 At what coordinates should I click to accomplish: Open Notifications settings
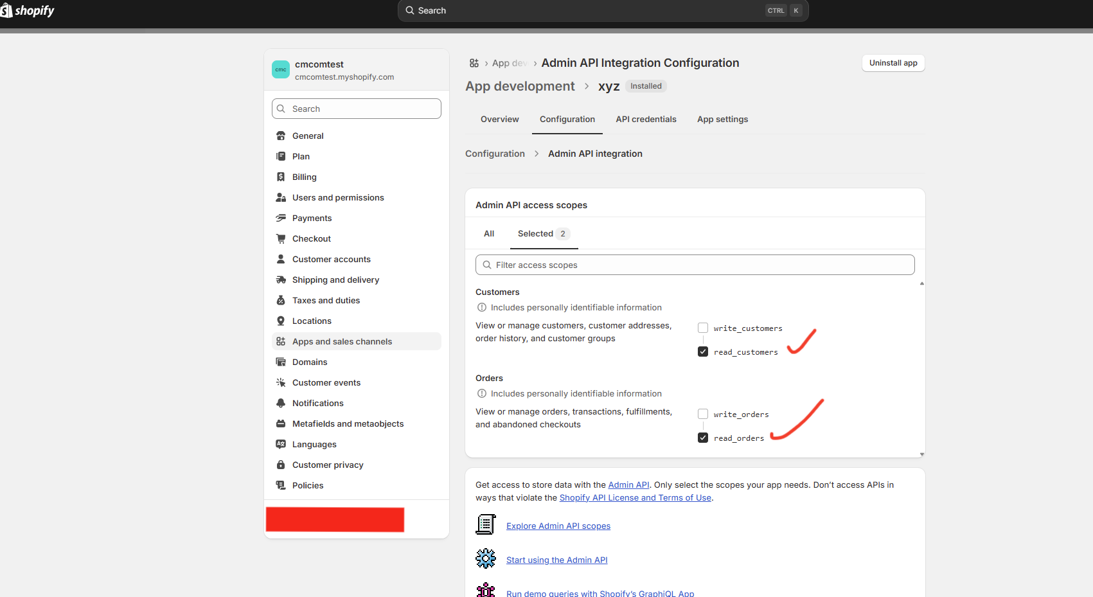357,403
